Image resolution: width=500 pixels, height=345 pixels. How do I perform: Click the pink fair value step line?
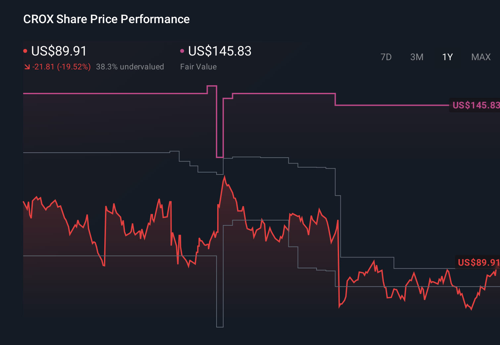pos(281,94)
